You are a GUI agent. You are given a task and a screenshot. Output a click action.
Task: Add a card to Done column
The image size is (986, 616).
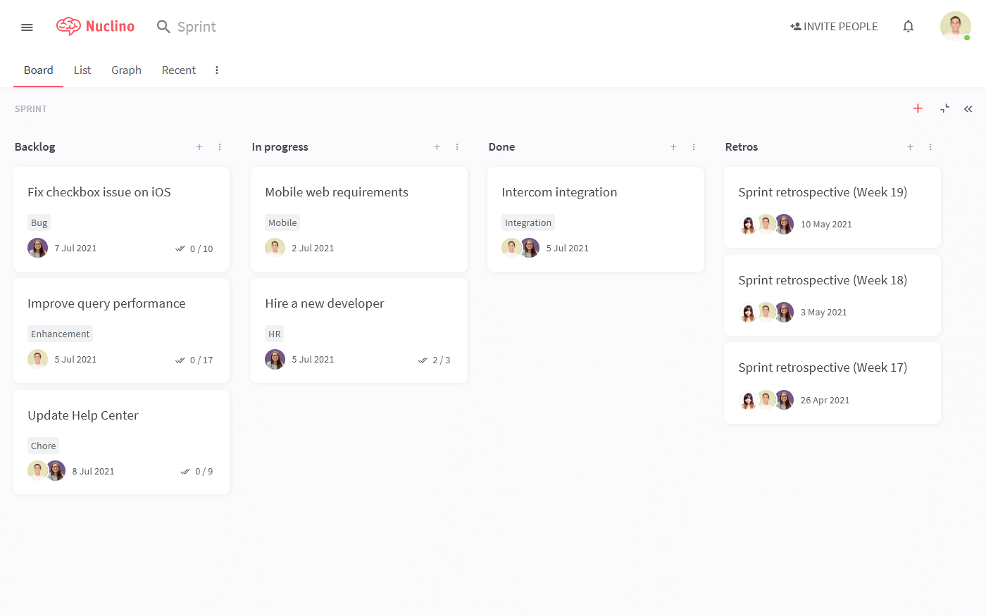(x=673, y=147)
